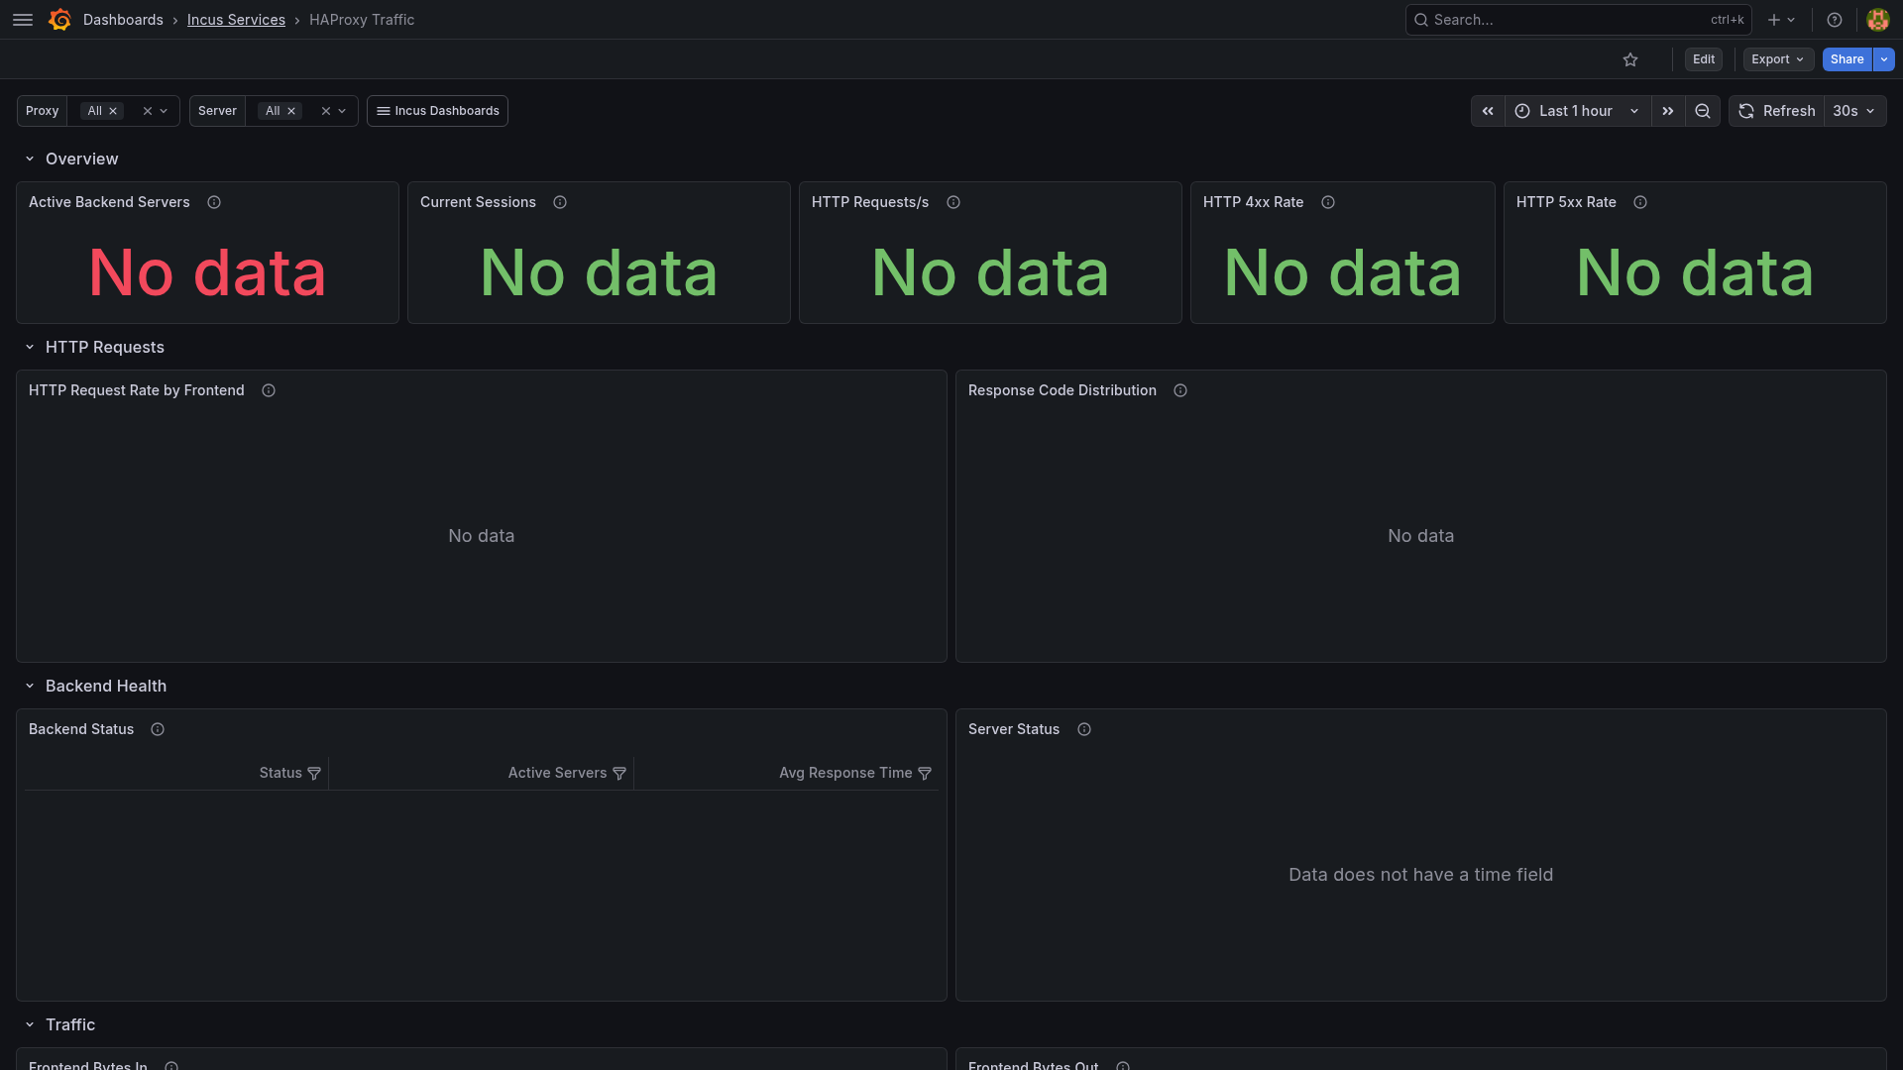The image size is (1903, 1070).
Task: Star this dashboard as favorite
Action: click(x=1630, y=59)
